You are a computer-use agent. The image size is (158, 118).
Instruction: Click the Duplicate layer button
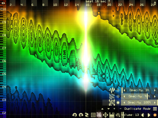point(133,109)
